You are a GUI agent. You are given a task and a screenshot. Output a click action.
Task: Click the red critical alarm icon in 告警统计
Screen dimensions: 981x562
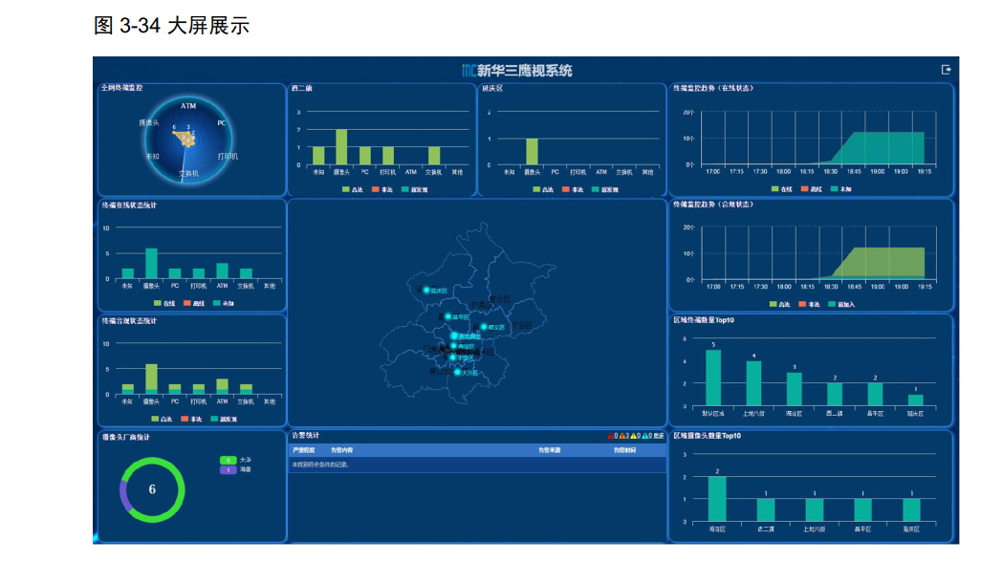(611, 436)
